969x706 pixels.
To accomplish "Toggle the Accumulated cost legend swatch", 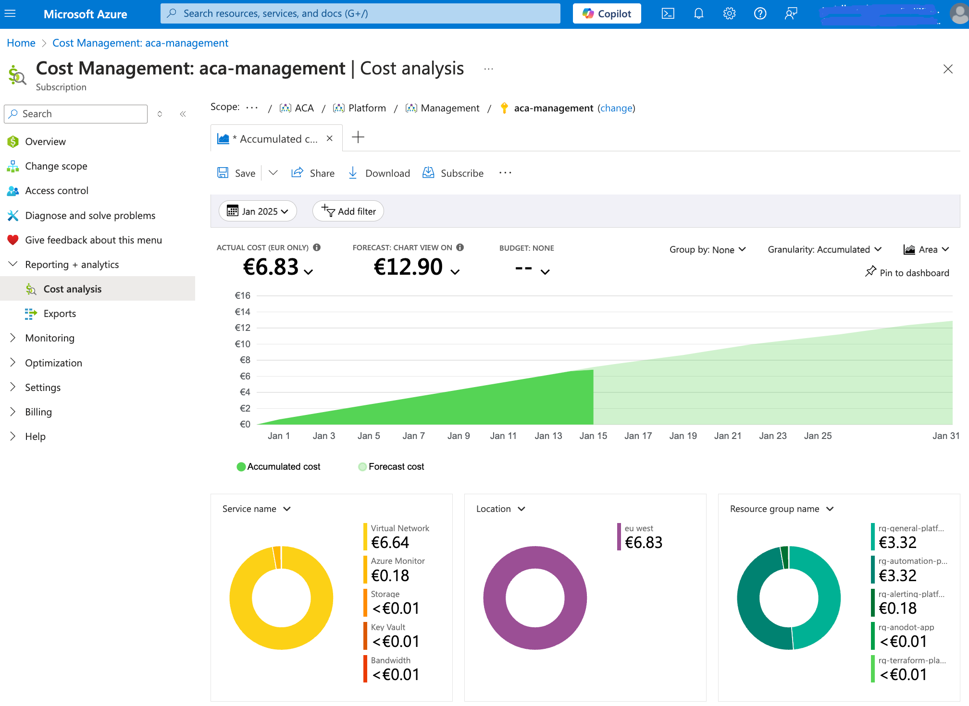I will click(241, 467).
